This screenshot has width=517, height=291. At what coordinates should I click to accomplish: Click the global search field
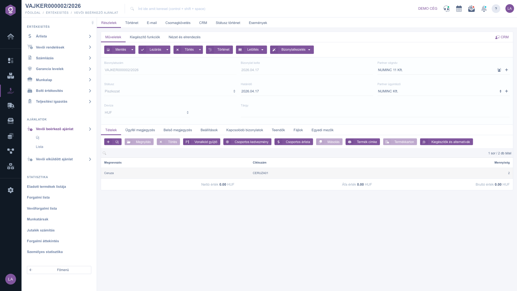(x=172, y=9)
